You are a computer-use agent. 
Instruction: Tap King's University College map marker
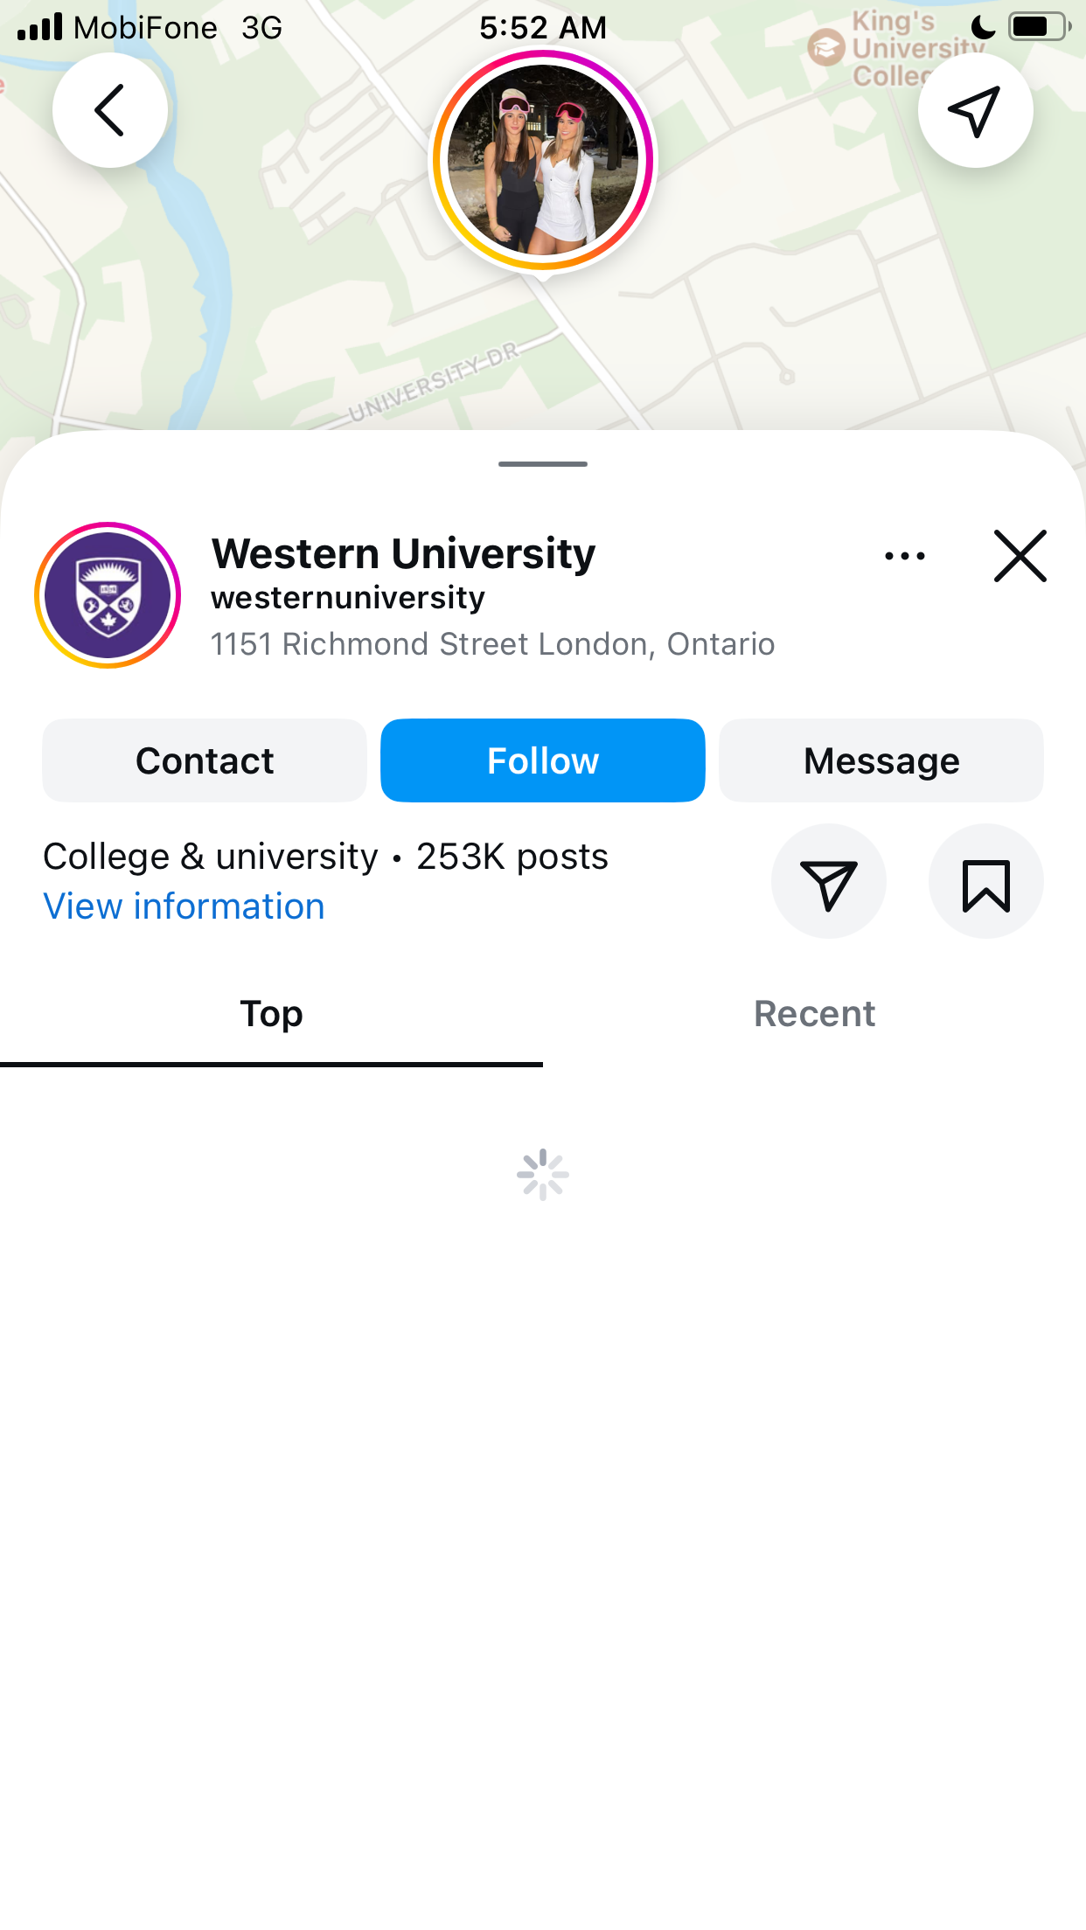pos(826,47)
